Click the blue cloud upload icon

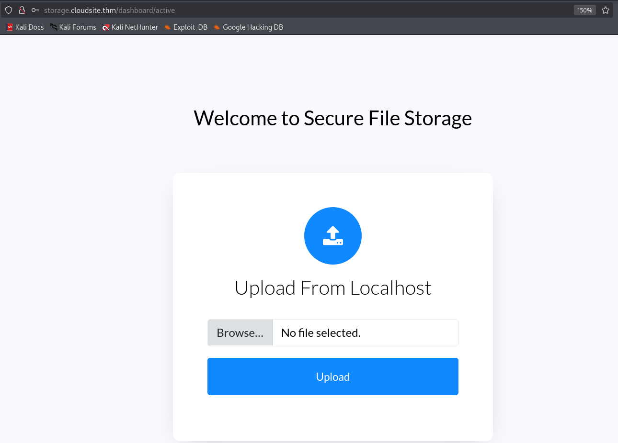coord(333,235)
